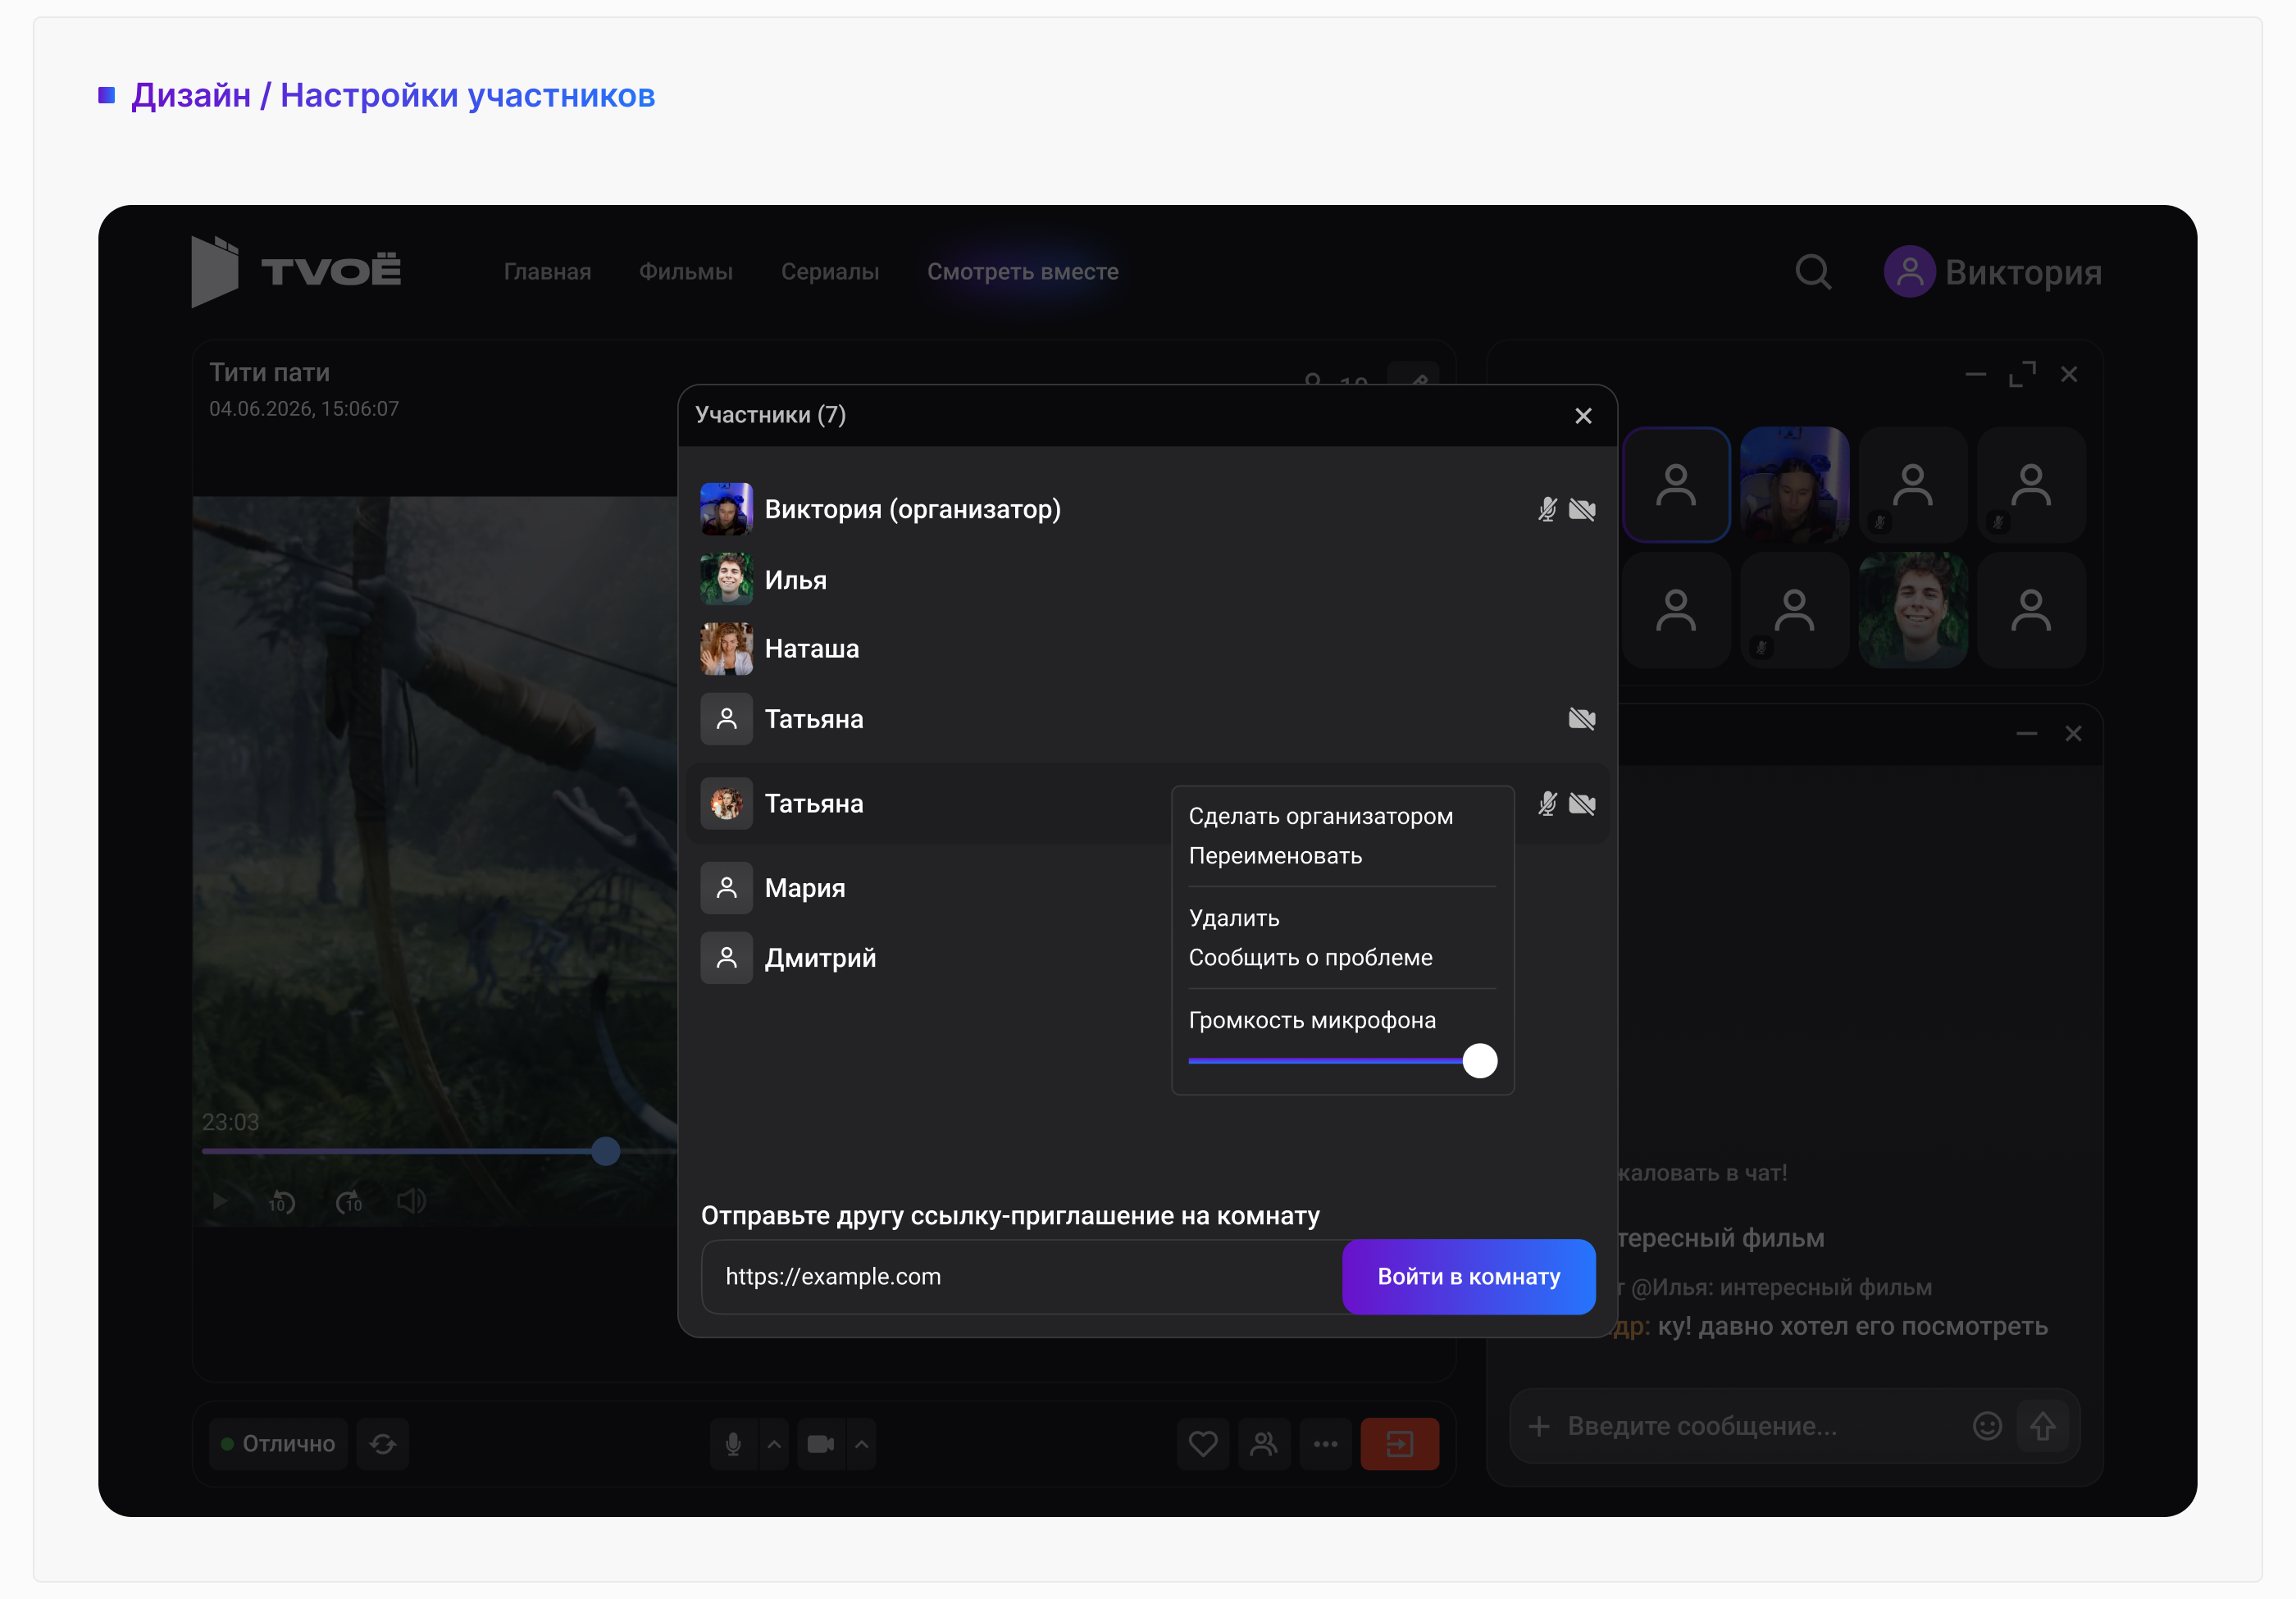
Task: Toggle camera-off icon in highlighted Татьяна row
Action: click(x=1582, y=804)
